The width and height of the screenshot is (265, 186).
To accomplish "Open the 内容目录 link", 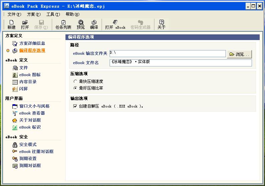I will (28, 82).
